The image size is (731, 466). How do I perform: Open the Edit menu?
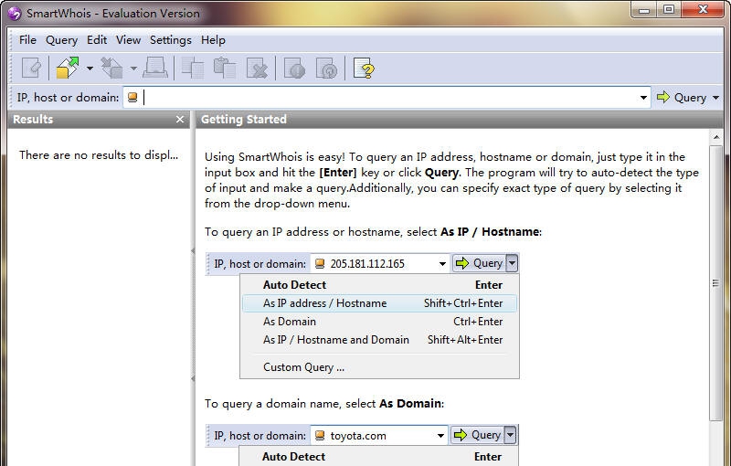[x=97, y=40]
